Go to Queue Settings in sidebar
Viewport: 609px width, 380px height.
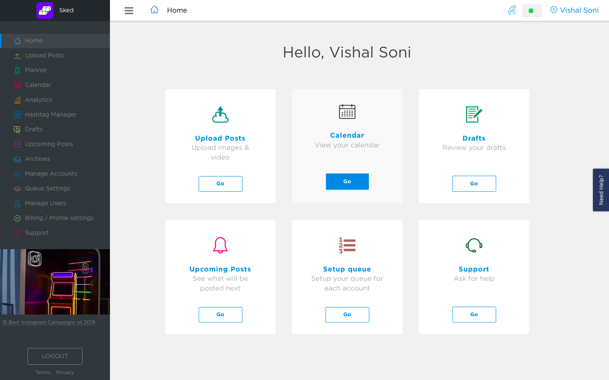[47, 188]
